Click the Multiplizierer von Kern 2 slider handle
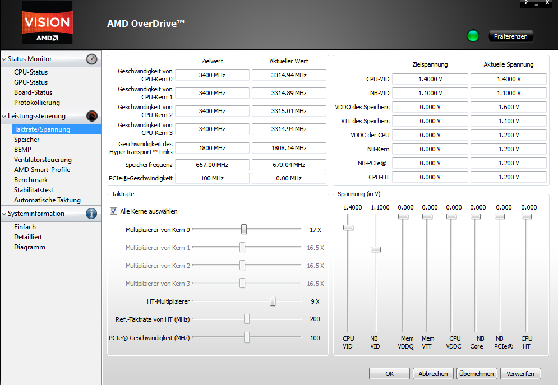558x385 pixels. 242,265
